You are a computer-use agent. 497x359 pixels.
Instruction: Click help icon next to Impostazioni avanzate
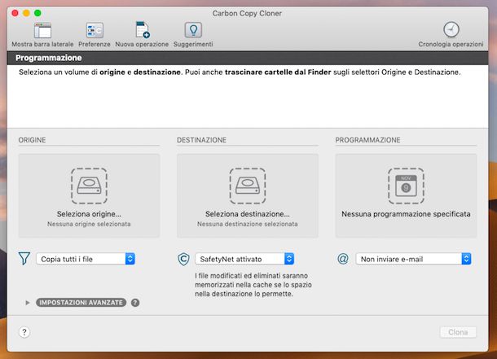tap(135, 303)
